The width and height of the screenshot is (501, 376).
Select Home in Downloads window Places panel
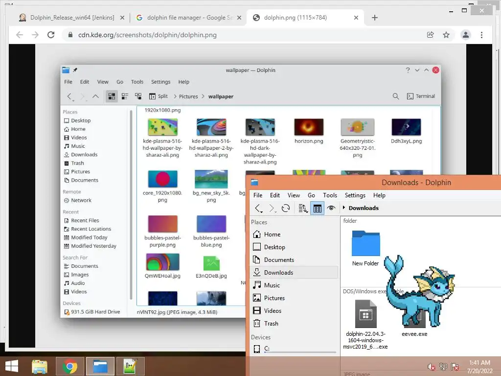[x=294, y=235]
